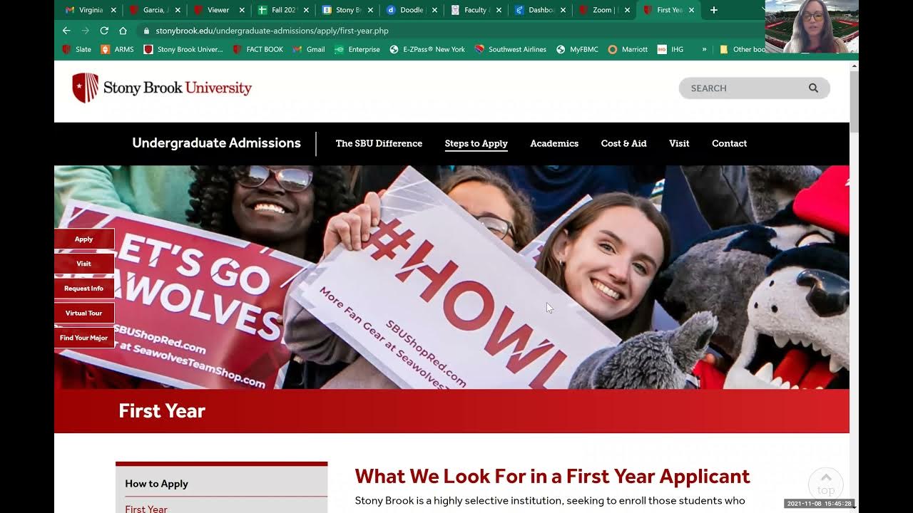Screen dimensions: 913x513
Task: Click the How to Apply sidebar heading
Action: point(156,483)
